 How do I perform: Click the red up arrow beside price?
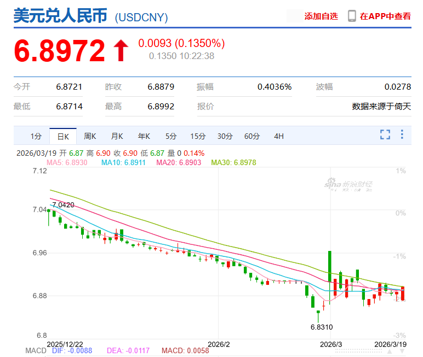[121, 50]
